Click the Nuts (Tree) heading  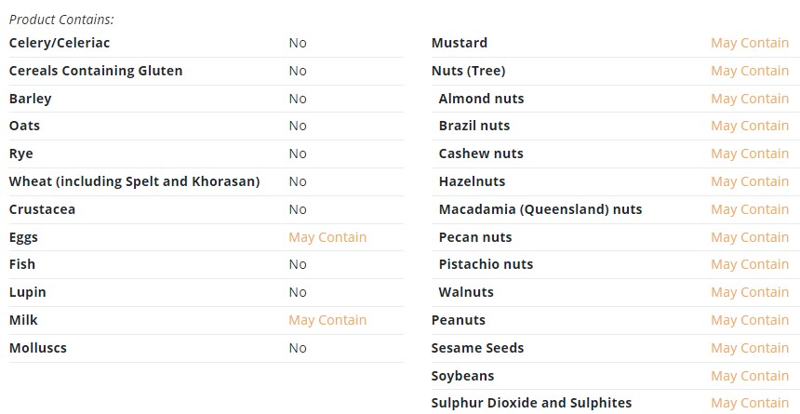pos(468,71)
